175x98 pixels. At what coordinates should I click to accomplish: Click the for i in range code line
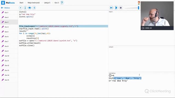(x=35, y=33)
